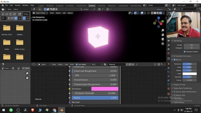Click file browser Select menu

pos(16,9)
